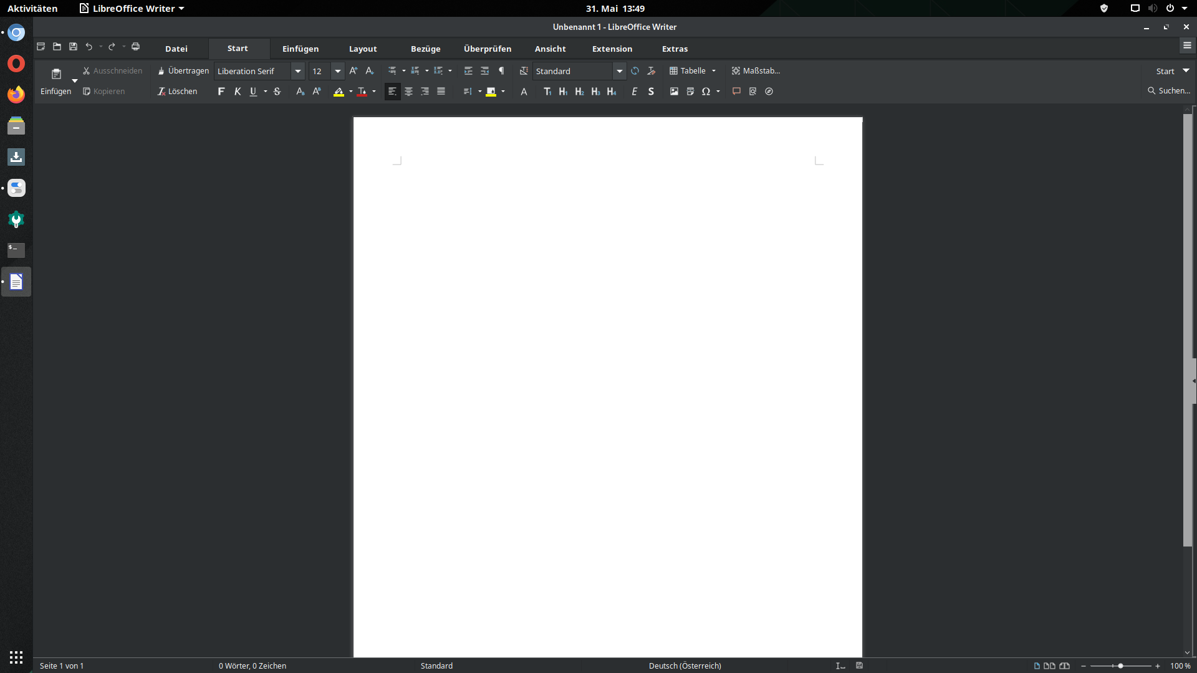Click the insert image icon

[674, 92]
